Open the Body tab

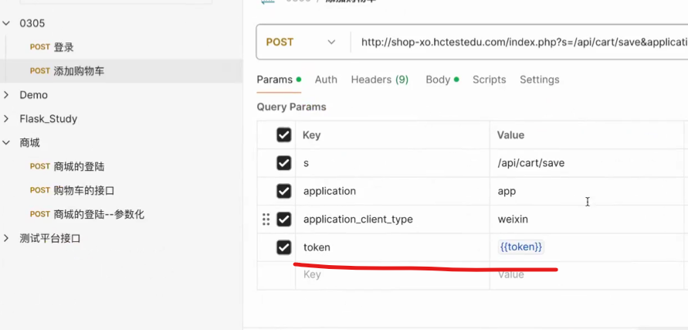point(438,80)
